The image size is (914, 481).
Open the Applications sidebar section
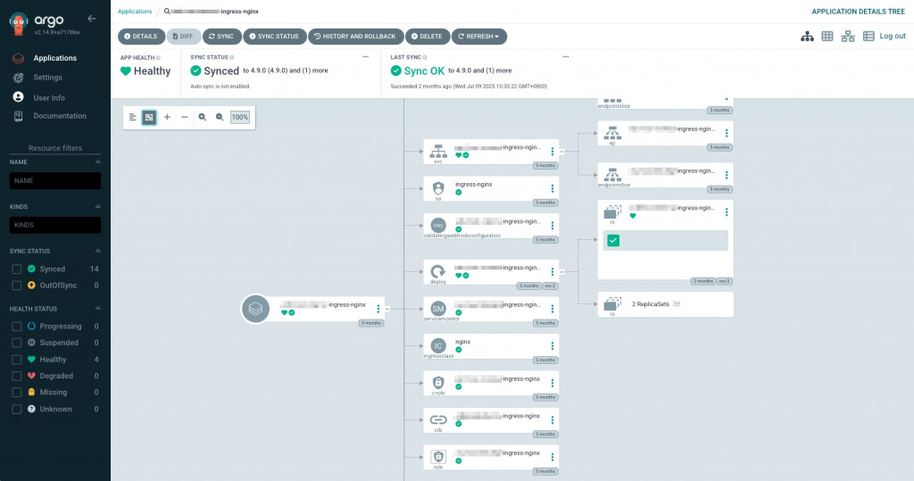tap(54, 58)
